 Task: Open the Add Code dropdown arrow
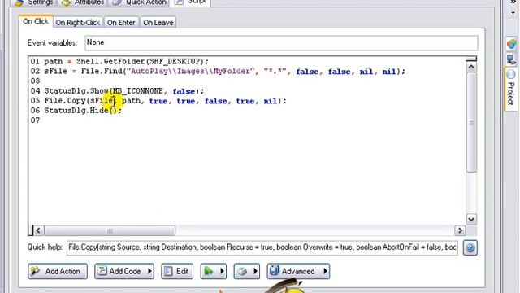pos(149,271)
